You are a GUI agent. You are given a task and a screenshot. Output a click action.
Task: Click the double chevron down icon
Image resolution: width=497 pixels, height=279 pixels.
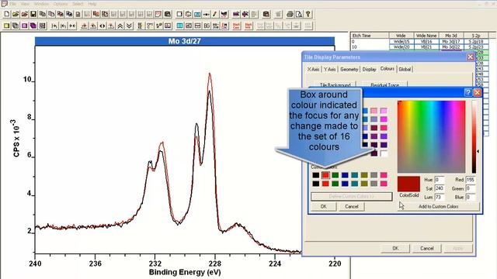click(x=129, y=26)
